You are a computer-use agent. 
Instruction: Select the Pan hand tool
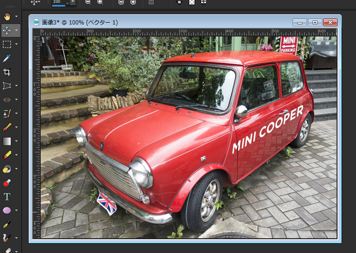(7, 17)
